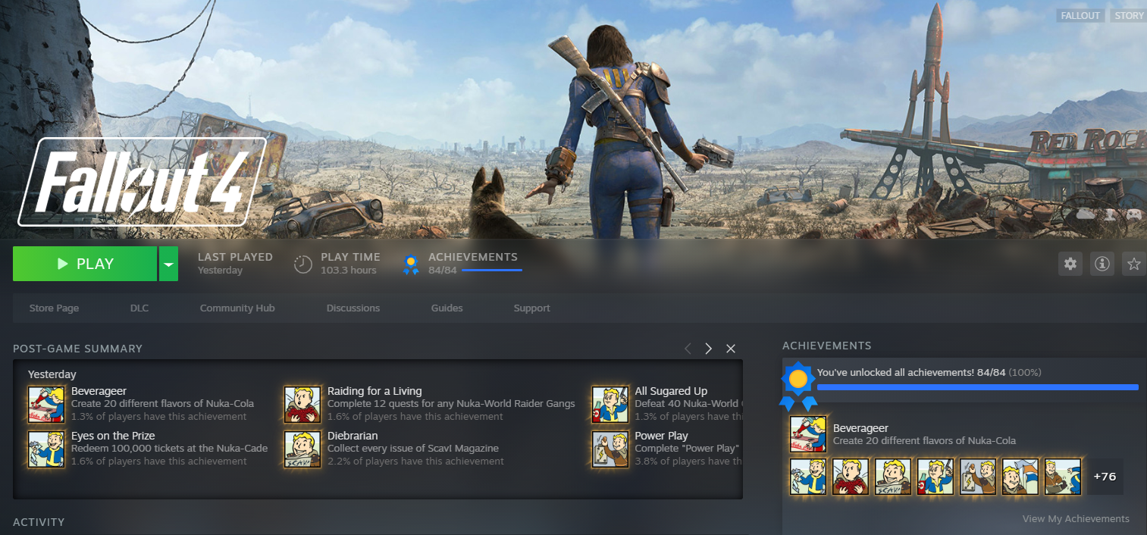Click Diebrarian achievement icon
Image resolution: width=1147 pixels, height=535 pixels.
click(x=302, y=449)
